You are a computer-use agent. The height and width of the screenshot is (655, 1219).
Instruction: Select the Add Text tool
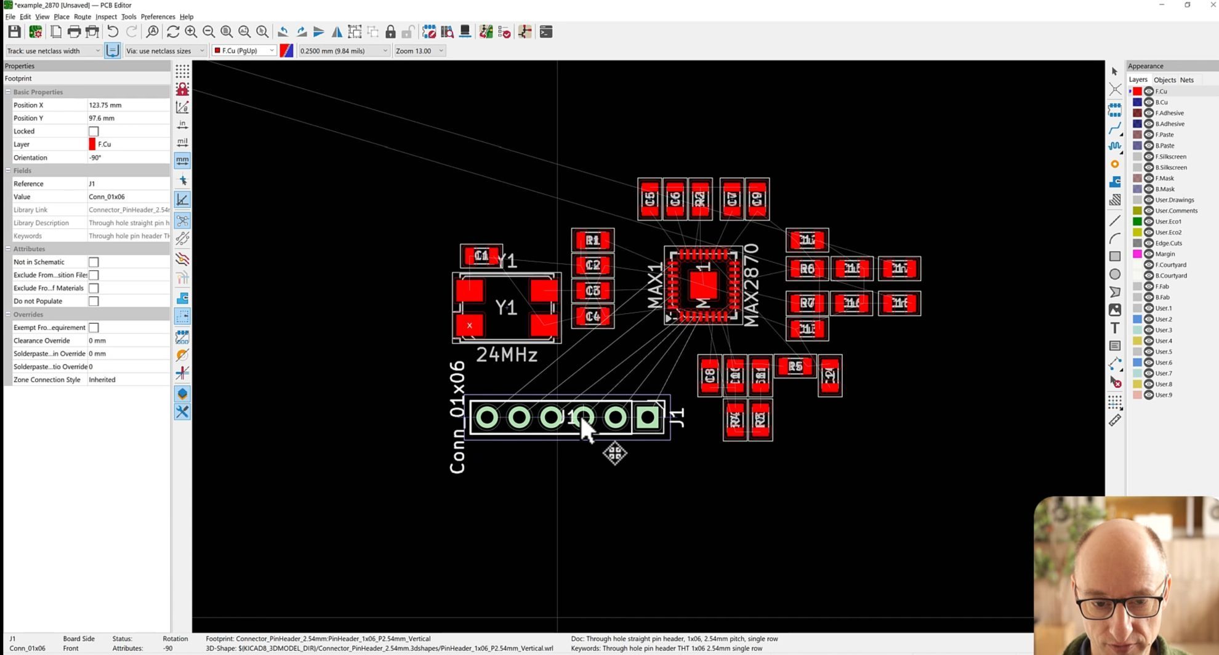point(1115,328)
